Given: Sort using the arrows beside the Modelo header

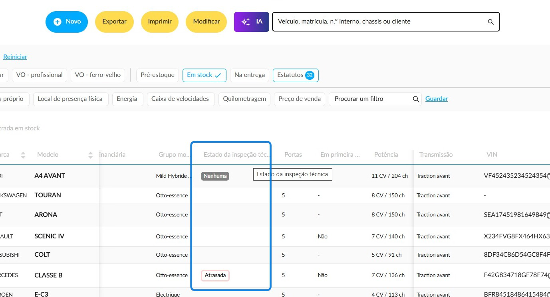Looking at the screenshot, I should pos(91,155).
